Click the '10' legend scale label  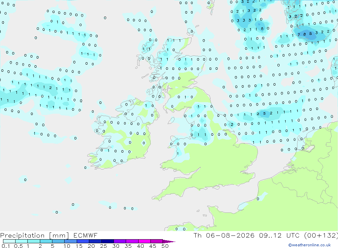pyautogui.click(x=67, y=246)
